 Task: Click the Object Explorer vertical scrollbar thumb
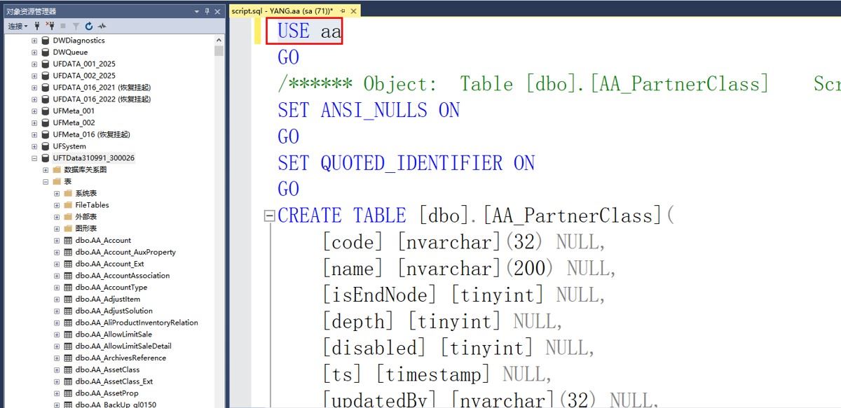219,51
